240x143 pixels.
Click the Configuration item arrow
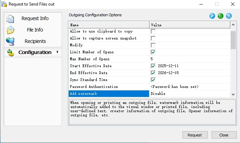pos(58,52)
